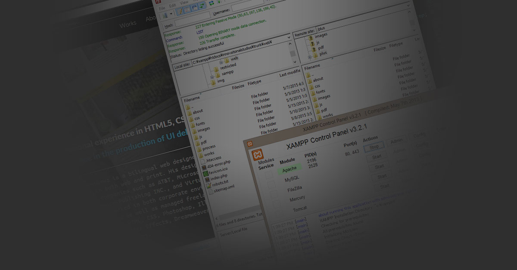This screenshot has width=517, height=270.
Task: Click the blue refresh arrows toolbar icon
Action: pos(212,3)
